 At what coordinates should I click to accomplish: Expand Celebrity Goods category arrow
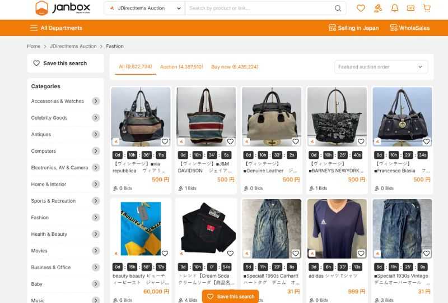pyautogui.click(x=96, y=118)
